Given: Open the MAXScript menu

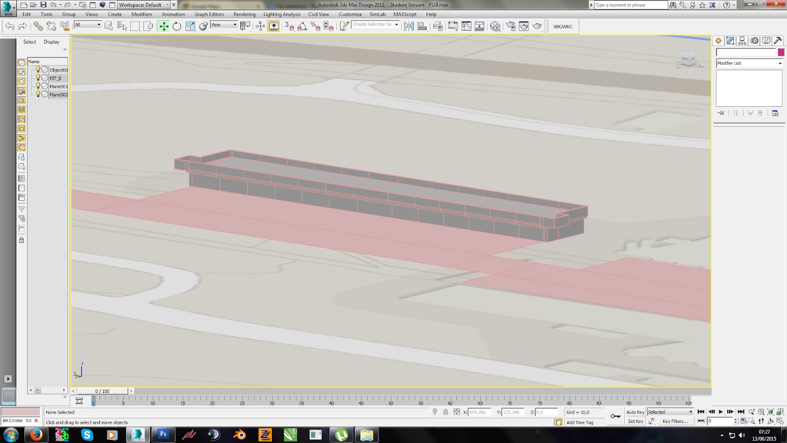Looking at the screenshot, I should click(405, 15).
